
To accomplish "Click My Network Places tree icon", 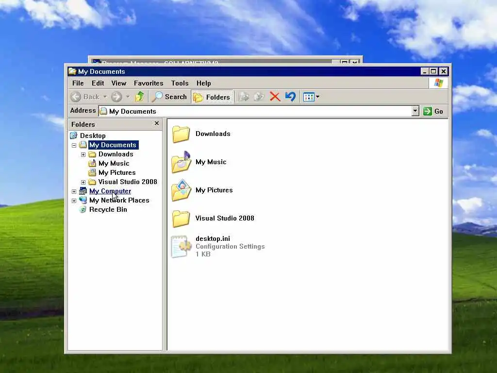I will (83, 200).
